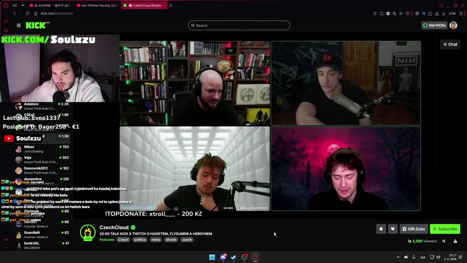
Task: Open a new browser tab
Action: point(170,5)
